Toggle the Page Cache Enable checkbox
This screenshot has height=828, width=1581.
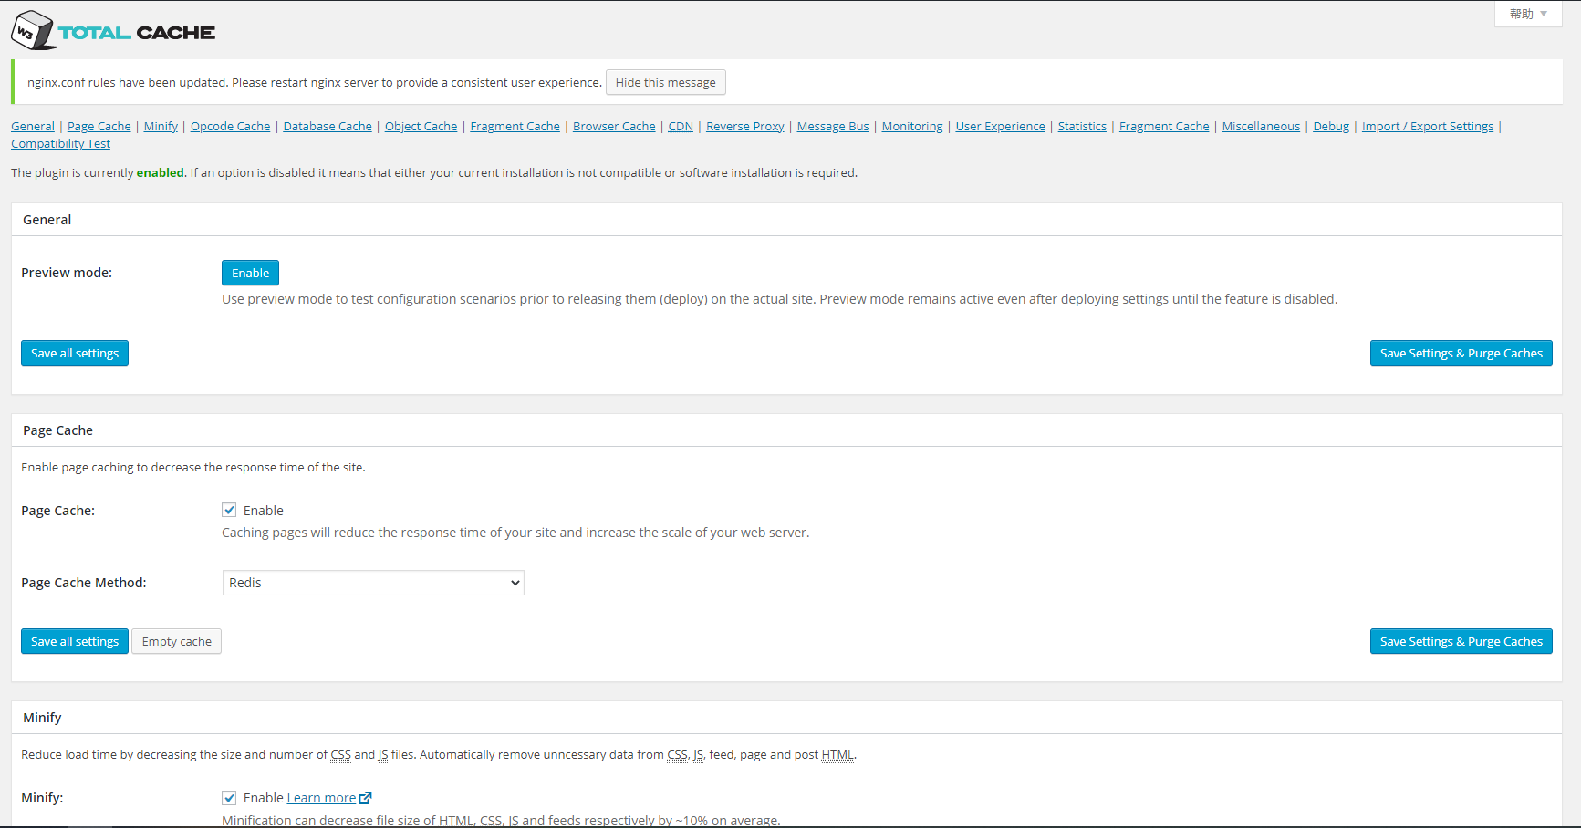(229, 511)
